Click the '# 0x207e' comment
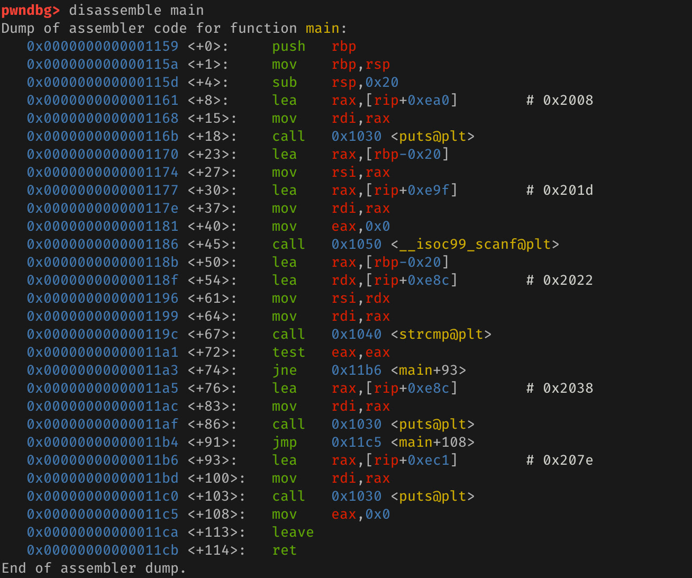692x578 pixels. 559,460
